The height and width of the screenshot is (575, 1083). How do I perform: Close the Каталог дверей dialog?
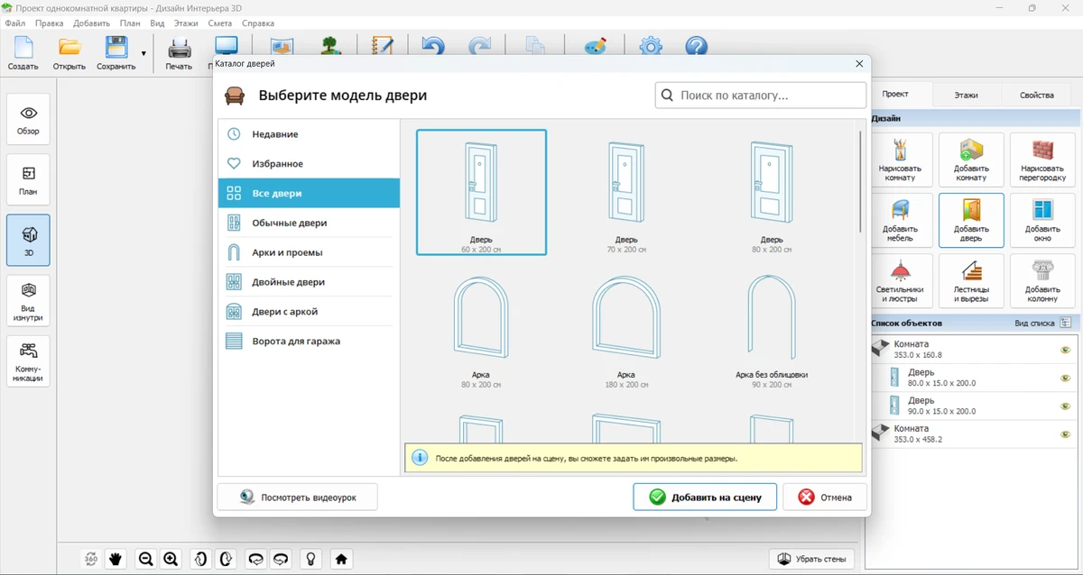point(859,64)
